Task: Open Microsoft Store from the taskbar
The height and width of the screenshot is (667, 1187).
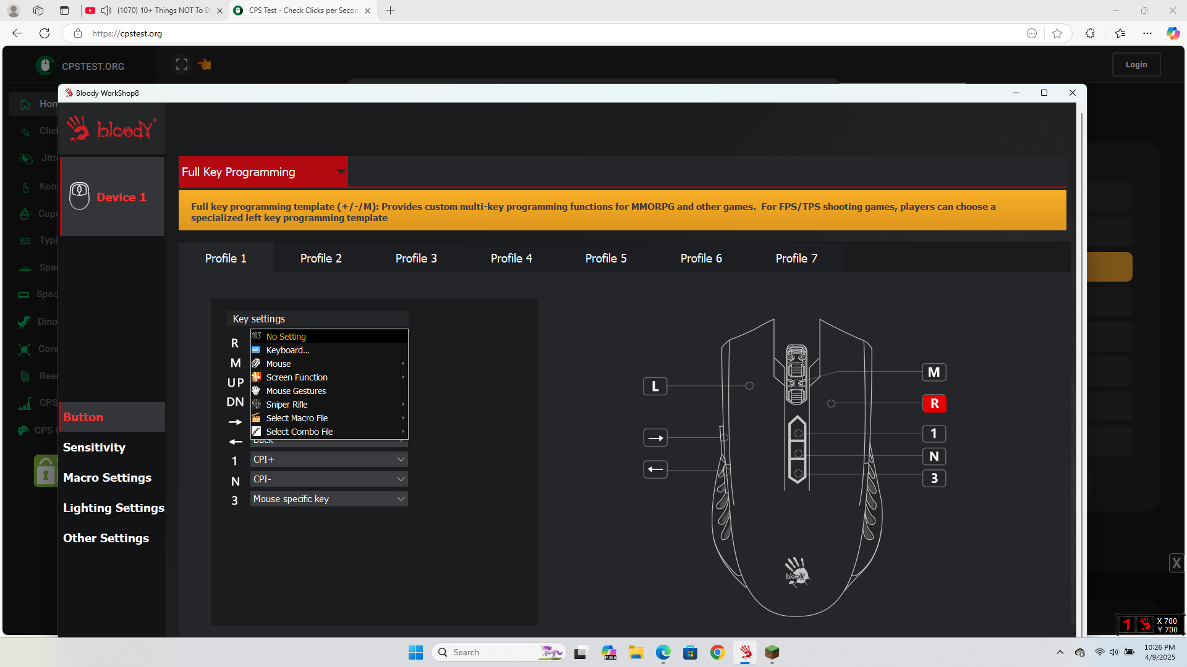Action: (690, 652)
